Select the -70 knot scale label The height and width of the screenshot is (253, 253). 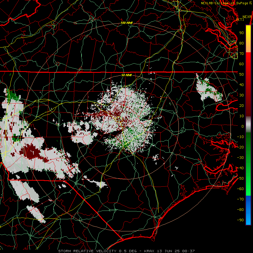[x=240, y=199]
